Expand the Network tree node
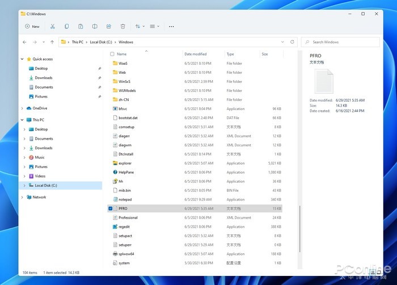 pyautogui.click(x=23, y=197)
